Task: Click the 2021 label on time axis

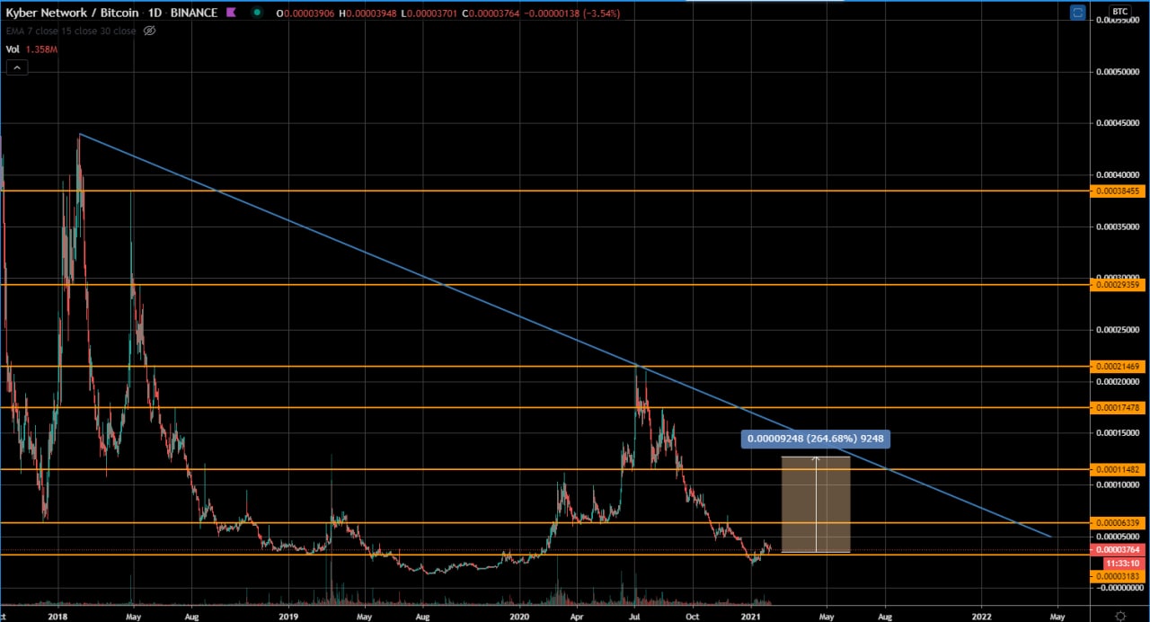Action: (x=751, y=617)
